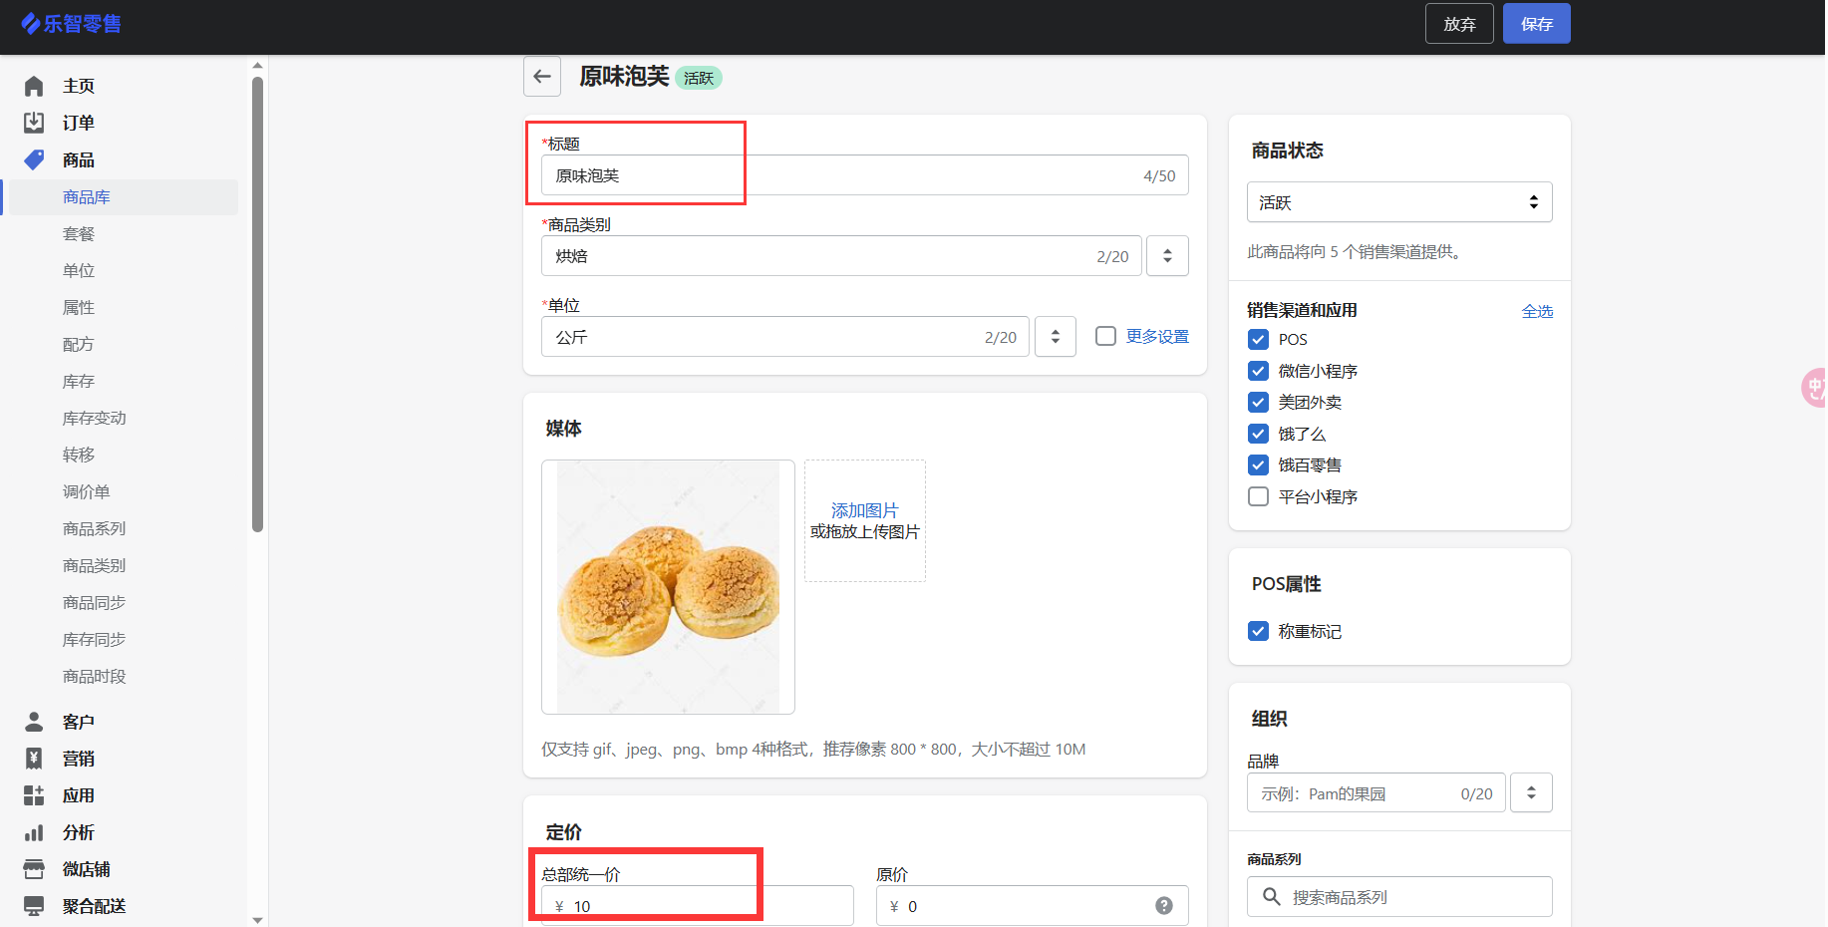Toggle the 称重标记 checkbox

coord(1259,631)
